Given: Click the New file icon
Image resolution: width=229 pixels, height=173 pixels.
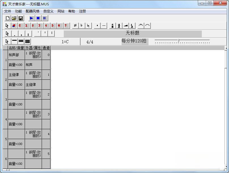Looking at the screenshot, I should (x=8, y=18).
